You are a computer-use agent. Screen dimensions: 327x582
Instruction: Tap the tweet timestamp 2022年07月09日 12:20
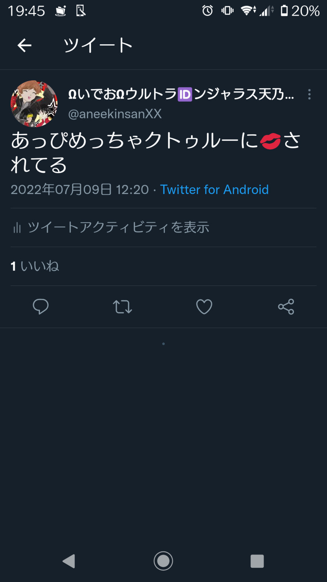click(80, 189)
